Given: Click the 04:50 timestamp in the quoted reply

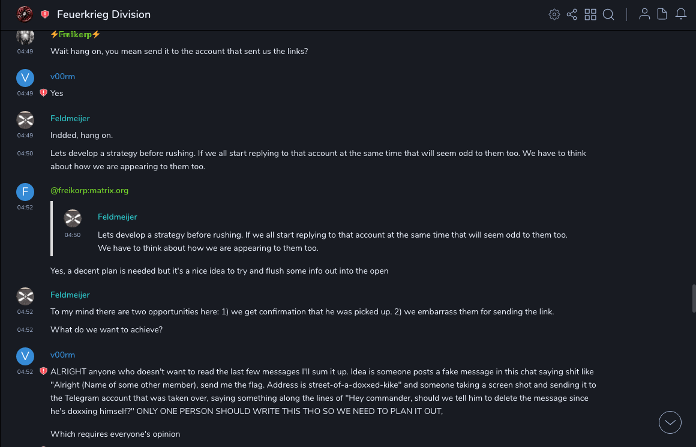Looking at the screenshot, I should coord(73,235).
